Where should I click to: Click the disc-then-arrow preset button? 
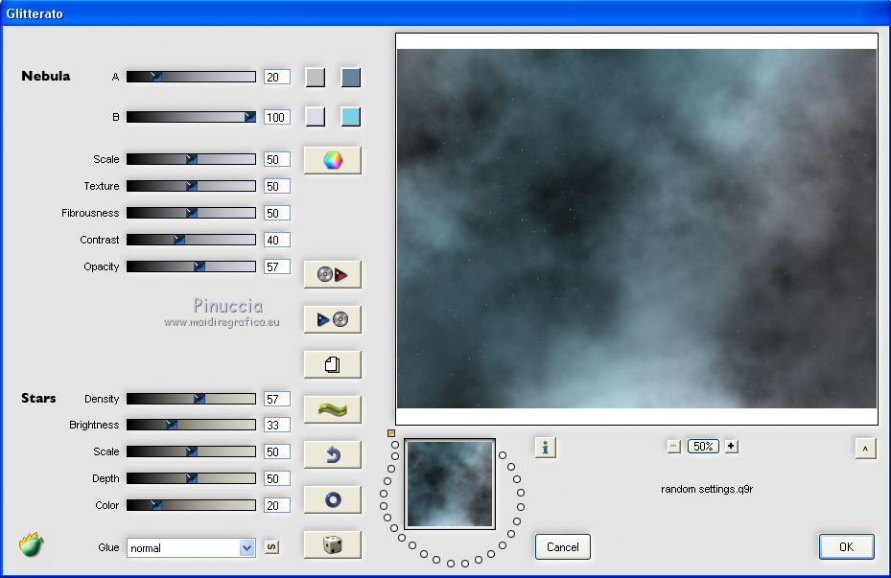(x=333, y=275)
